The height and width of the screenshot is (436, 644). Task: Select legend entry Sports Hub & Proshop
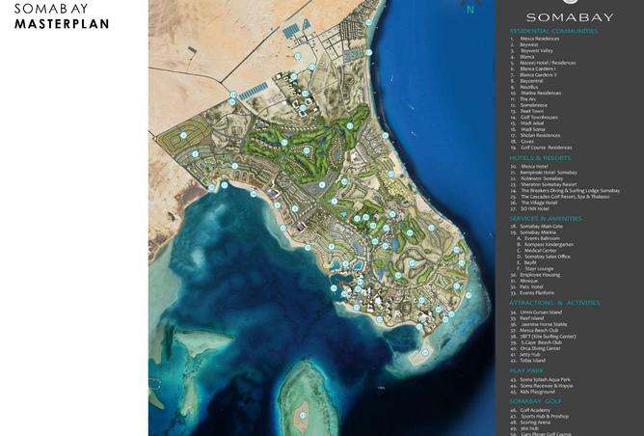(539, 417)
